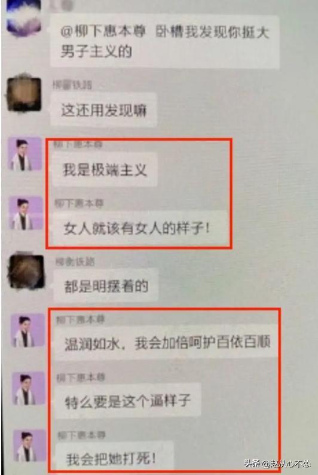
Task: Select the bubble 女人就该有女人的样子!
Action: point(139,228)
